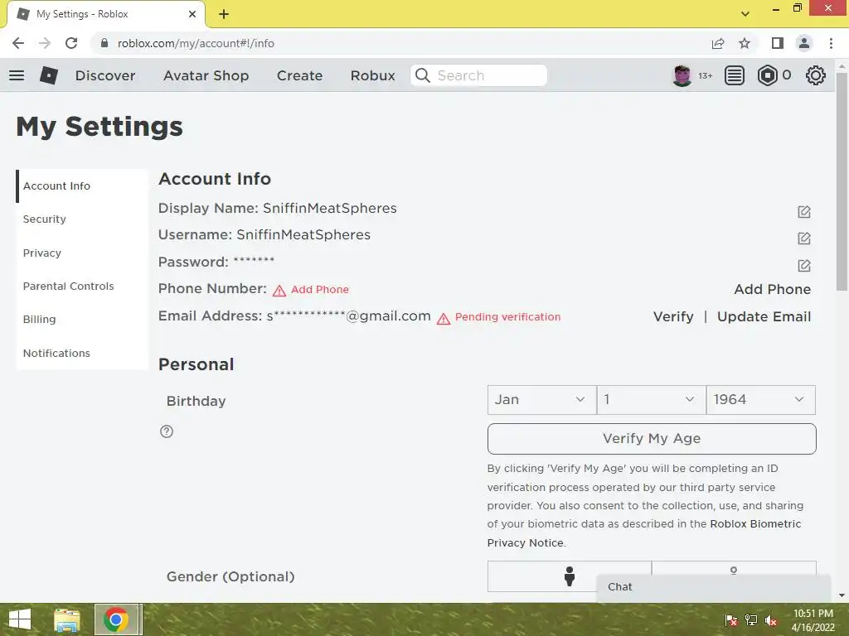Edit the Username pencil icon
The height and width of the screenshot is (636, 849).
tap(804, 238)
